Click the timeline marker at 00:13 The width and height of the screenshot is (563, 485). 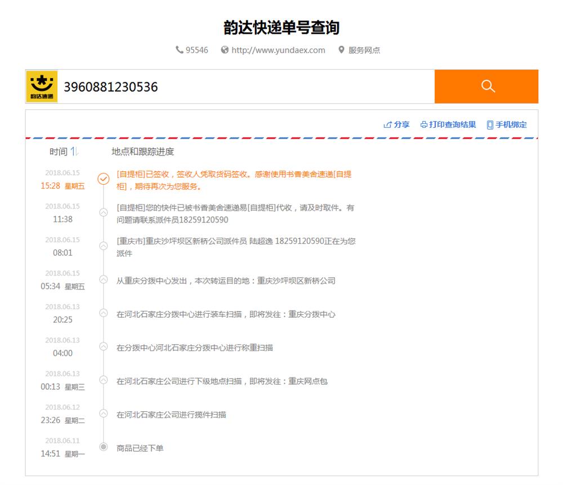(104, 380)
